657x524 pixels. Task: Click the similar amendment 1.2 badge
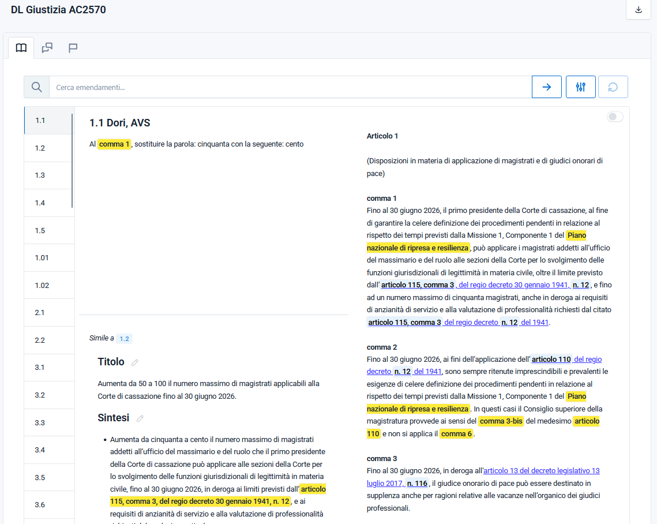tap(124, 339)
